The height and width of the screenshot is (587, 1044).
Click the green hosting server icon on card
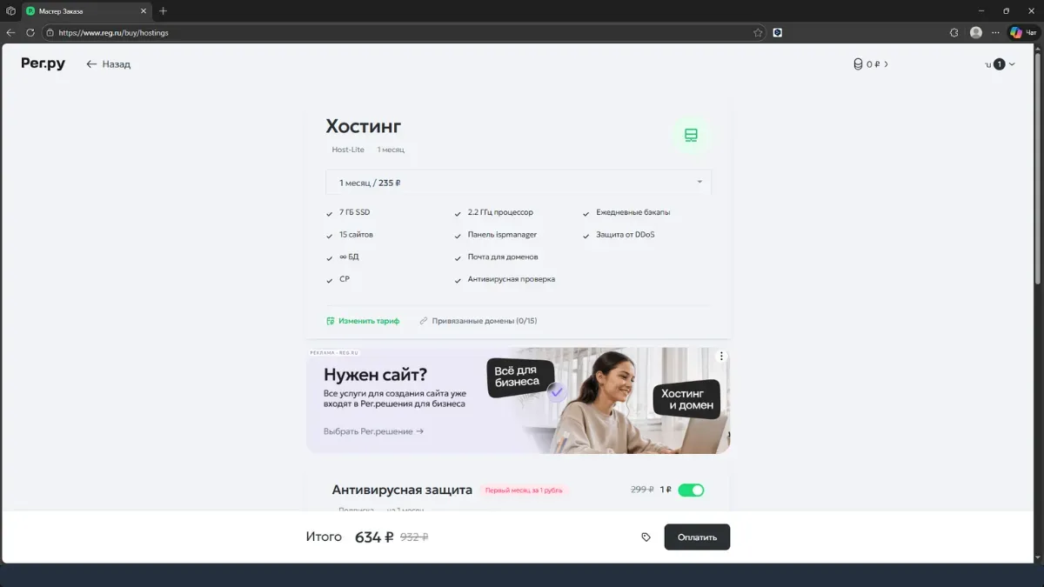691,135
